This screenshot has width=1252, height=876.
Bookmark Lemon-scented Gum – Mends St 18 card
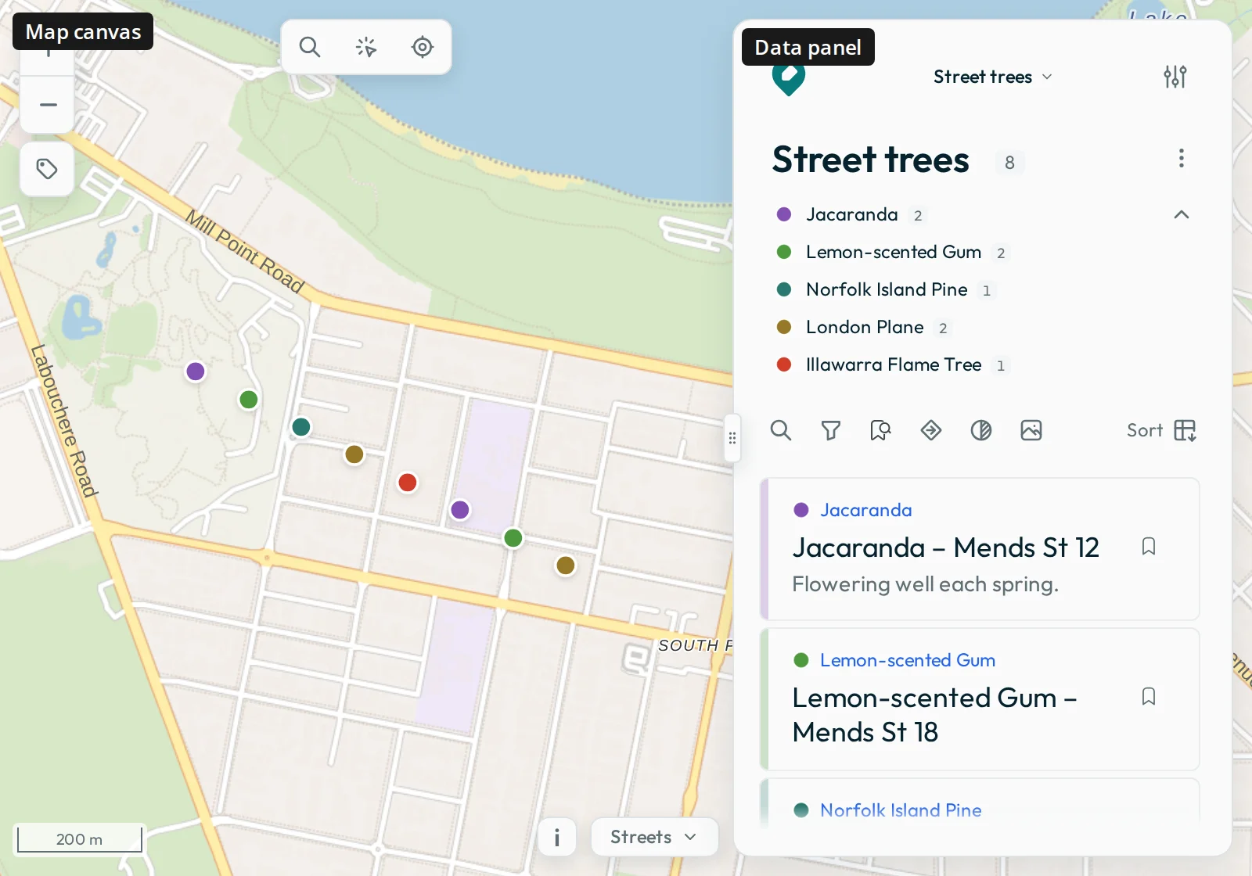point(1149,696)
